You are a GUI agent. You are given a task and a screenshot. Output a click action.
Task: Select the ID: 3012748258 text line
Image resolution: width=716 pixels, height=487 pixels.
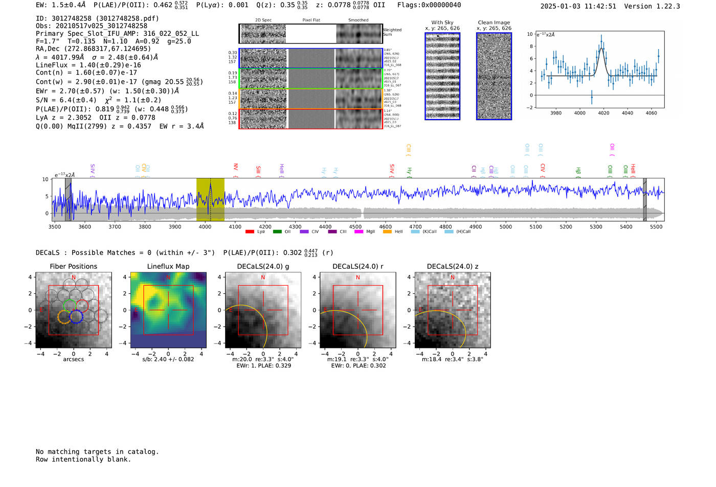pos(97,18)
